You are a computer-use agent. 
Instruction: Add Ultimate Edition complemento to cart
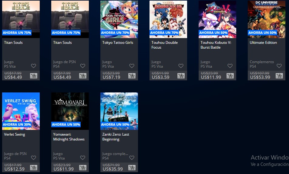279,76
